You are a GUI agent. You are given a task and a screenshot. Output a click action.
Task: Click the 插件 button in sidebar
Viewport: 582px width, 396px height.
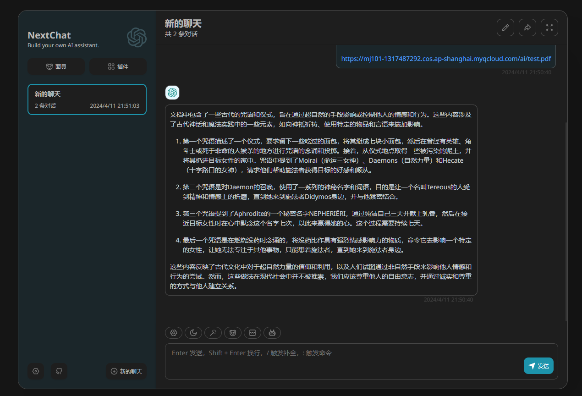(118, 66)
